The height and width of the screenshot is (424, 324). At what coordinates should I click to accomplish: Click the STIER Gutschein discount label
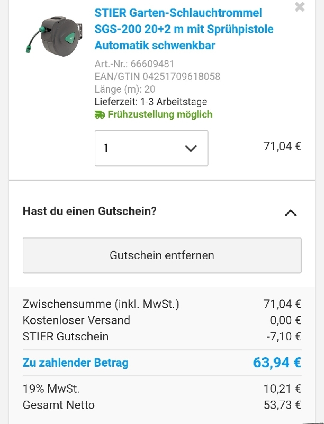point(66,336)
